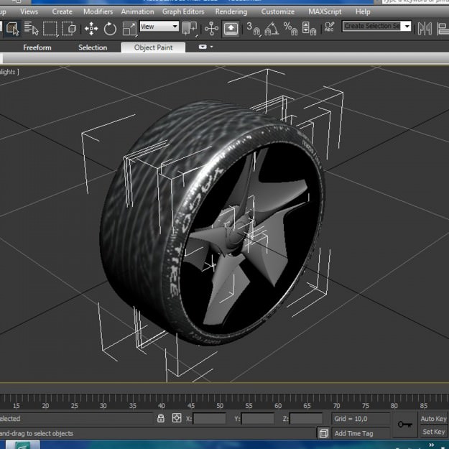Open the Modifiers menu
This screenshot has height=449, width=449.
(x=98, y=11)
